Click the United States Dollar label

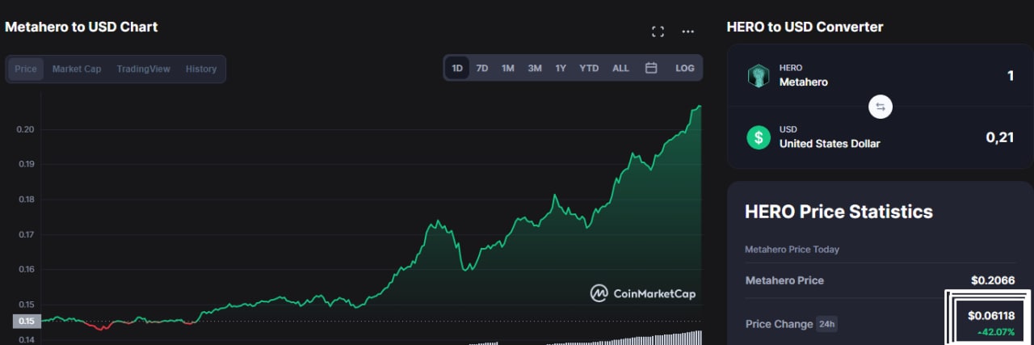click(830, 144)
